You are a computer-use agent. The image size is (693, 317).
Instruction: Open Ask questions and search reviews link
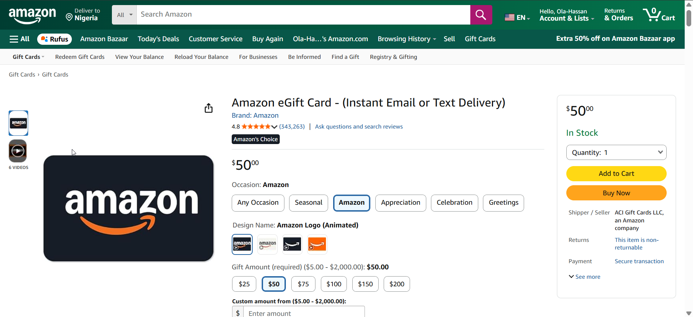tap(359, 127)
